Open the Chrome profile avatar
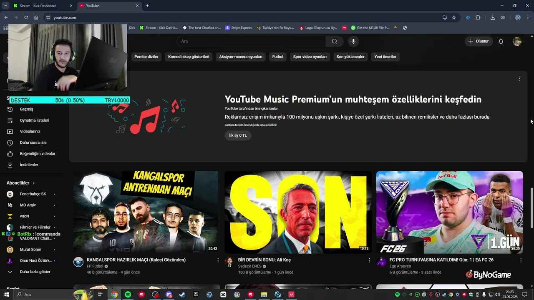The width and height of the screenshot is (534, 300). tap(518, 17)
